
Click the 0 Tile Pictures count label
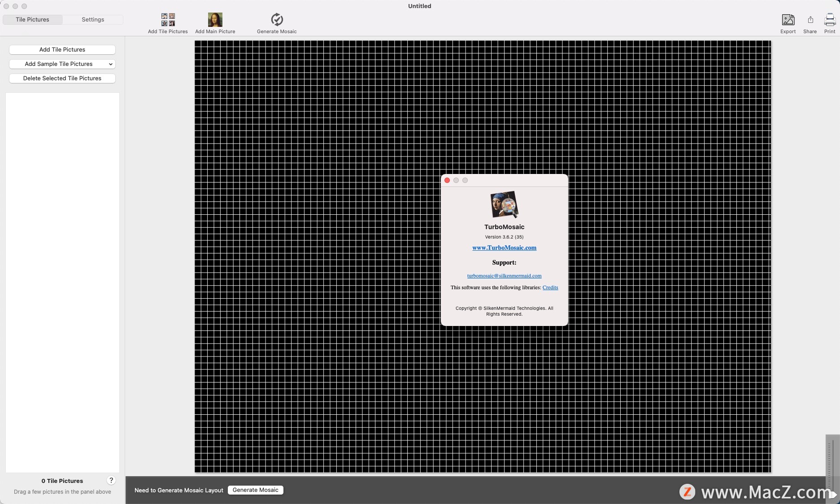click(x=62, y=481)
